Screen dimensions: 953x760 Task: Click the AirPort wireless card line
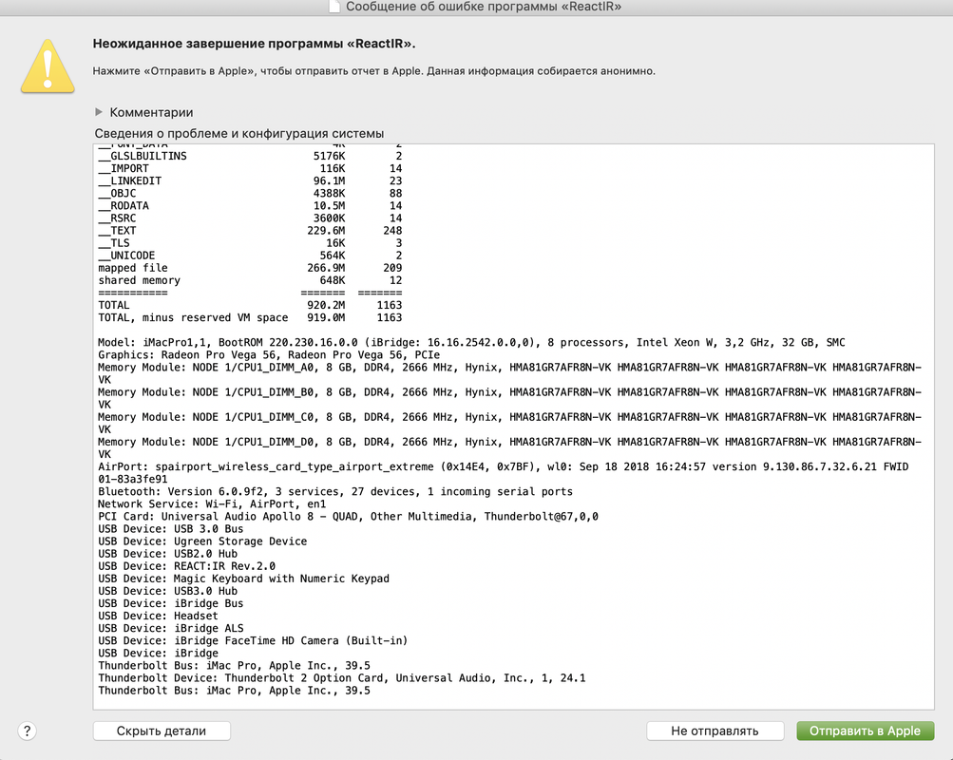[x=504, y=473]
